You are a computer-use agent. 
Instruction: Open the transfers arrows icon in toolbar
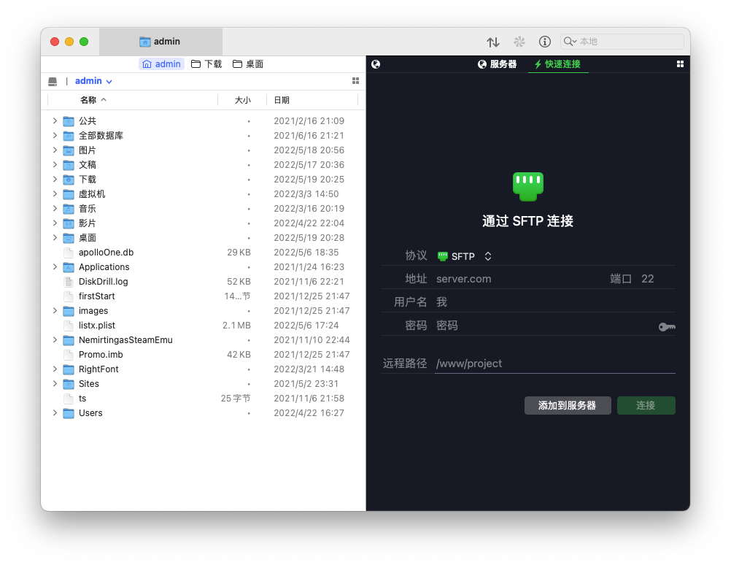[492, 42]
